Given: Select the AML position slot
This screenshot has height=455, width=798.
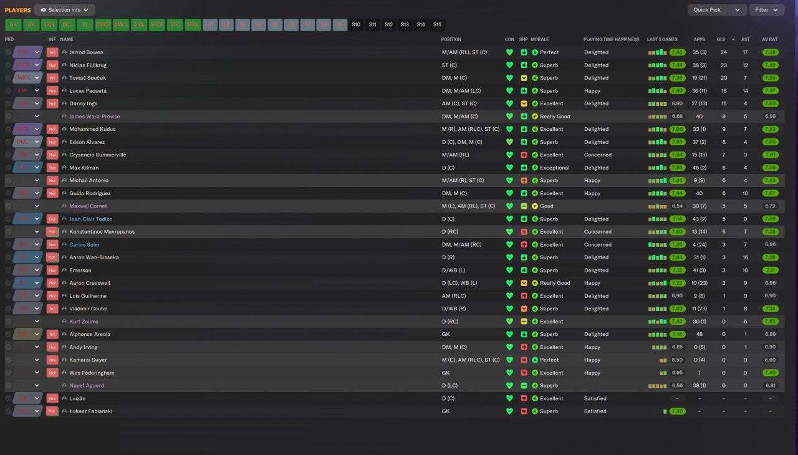Looking at the screenshot, I should click(x=140, y=25).
